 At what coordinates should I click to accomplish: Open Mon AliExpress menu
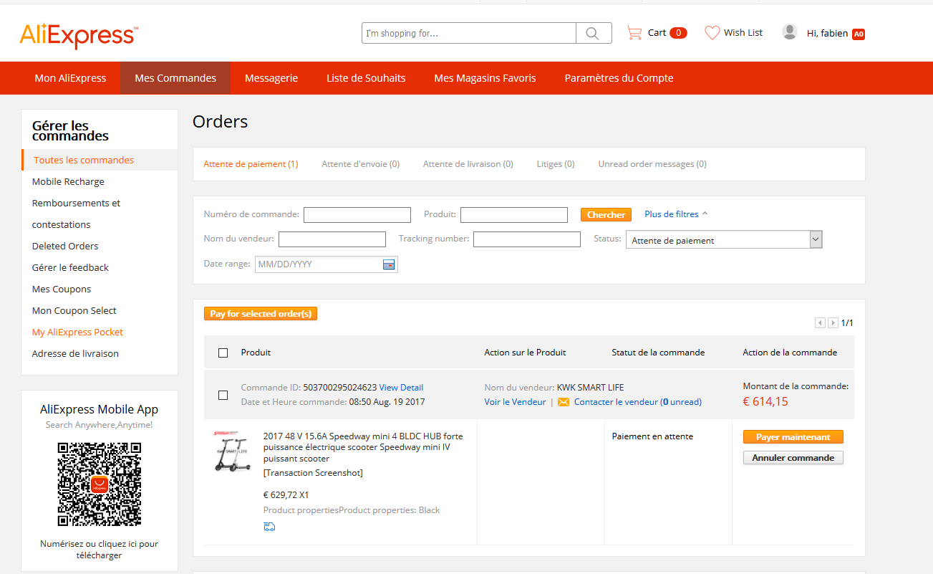pos(70,78)
